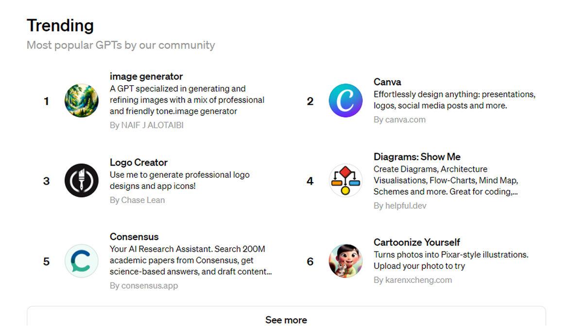
Task: Expand the list with See more
Action: (x=286, y=320)
